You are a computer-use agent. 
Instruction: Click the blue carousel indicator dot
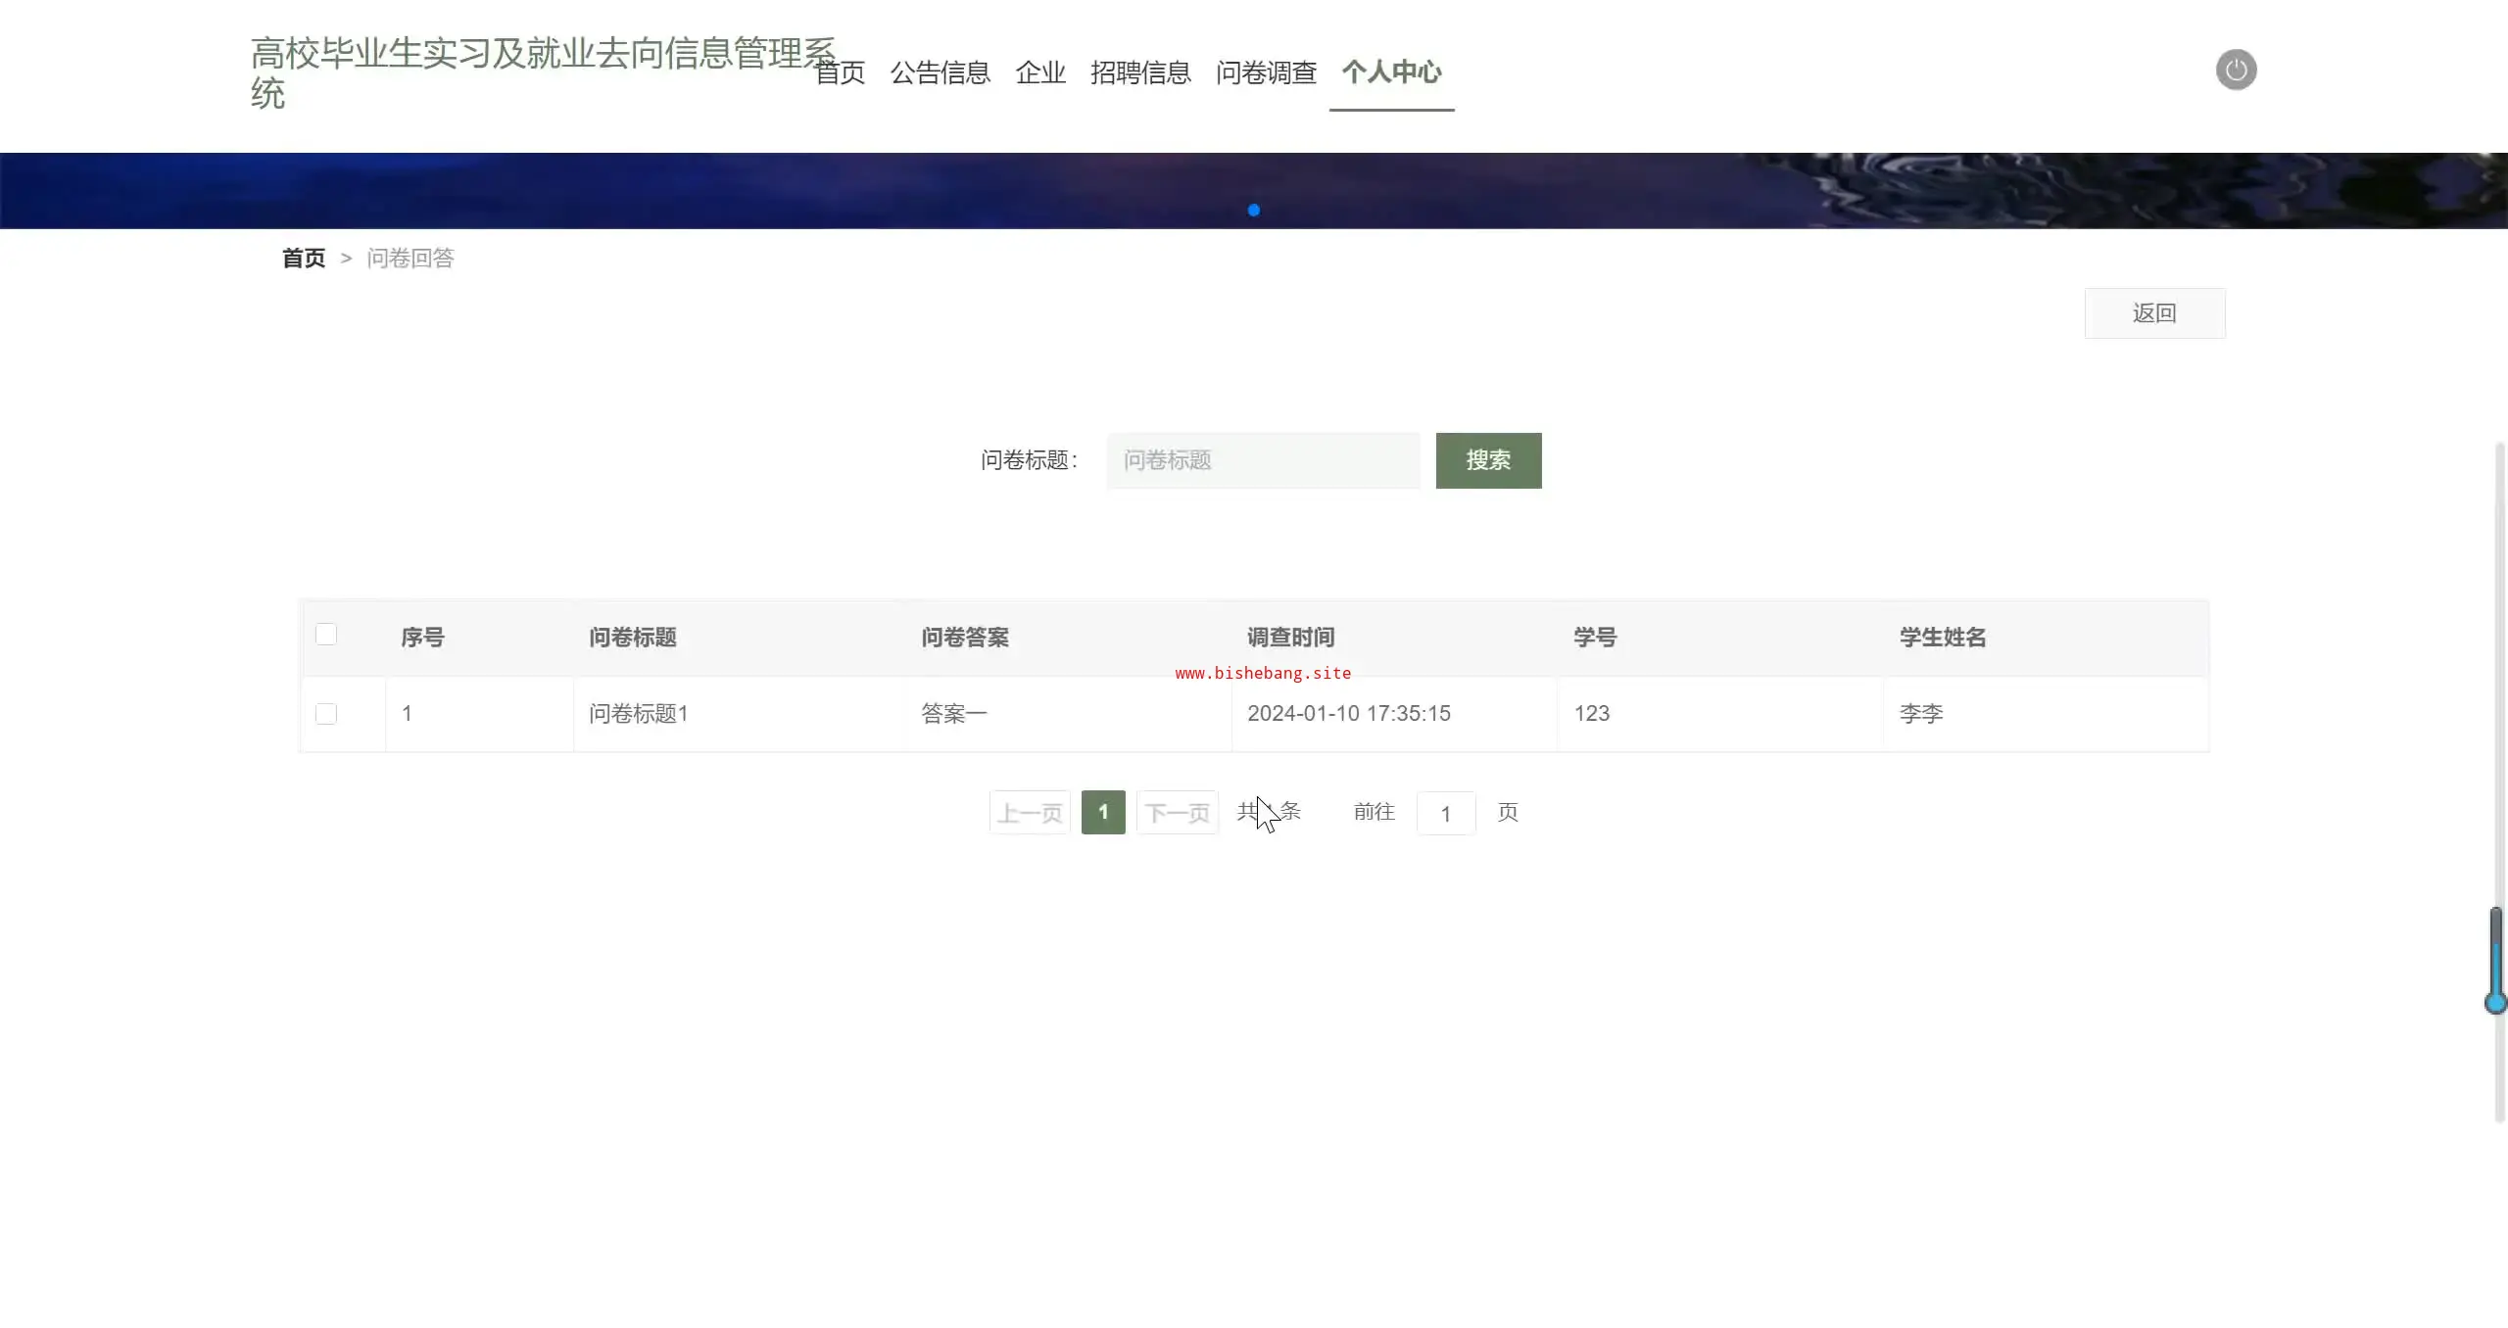(x=1253, y=210)
